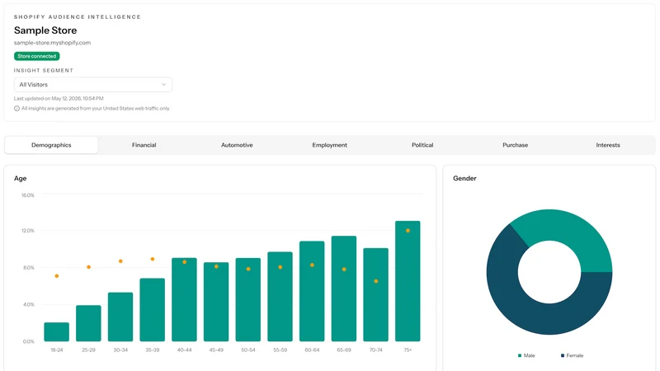Image resolution: width=660 pixels, height=371 pixels.
Task: Click the 40-44 age bar
Action: (x=184, y=299)
